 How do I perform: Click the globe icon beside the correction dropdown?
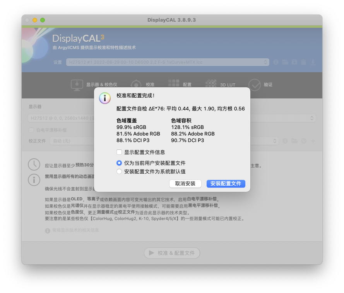304,141
